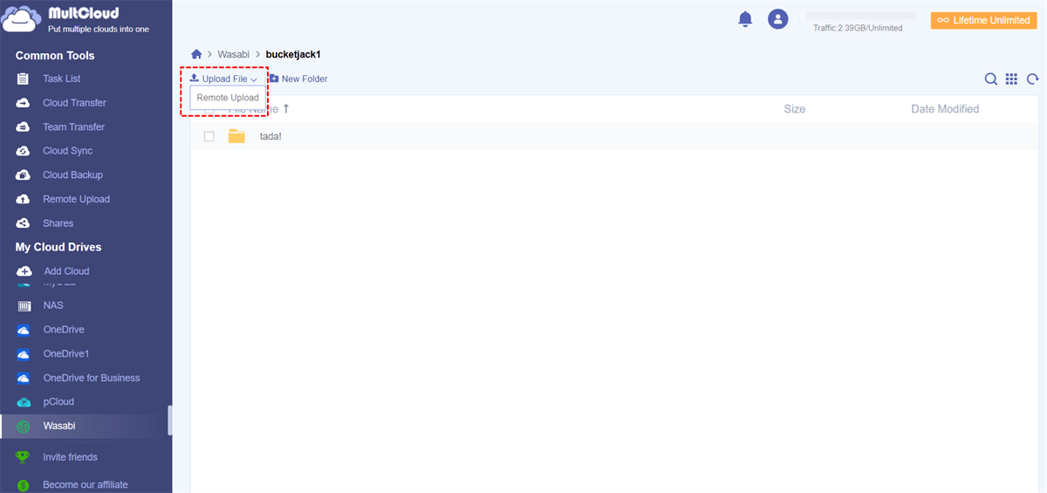Click Invite friends link
The height and width of the screenshot is (493, 1047).
(70, 457)
